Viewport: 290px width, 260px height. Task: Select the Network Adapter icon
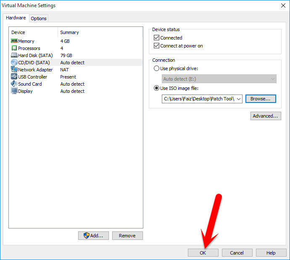click(14, 69)
